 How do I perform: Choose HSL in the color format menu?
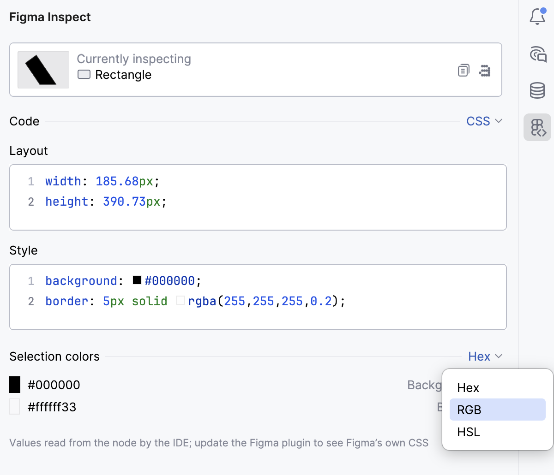point(498,432)
